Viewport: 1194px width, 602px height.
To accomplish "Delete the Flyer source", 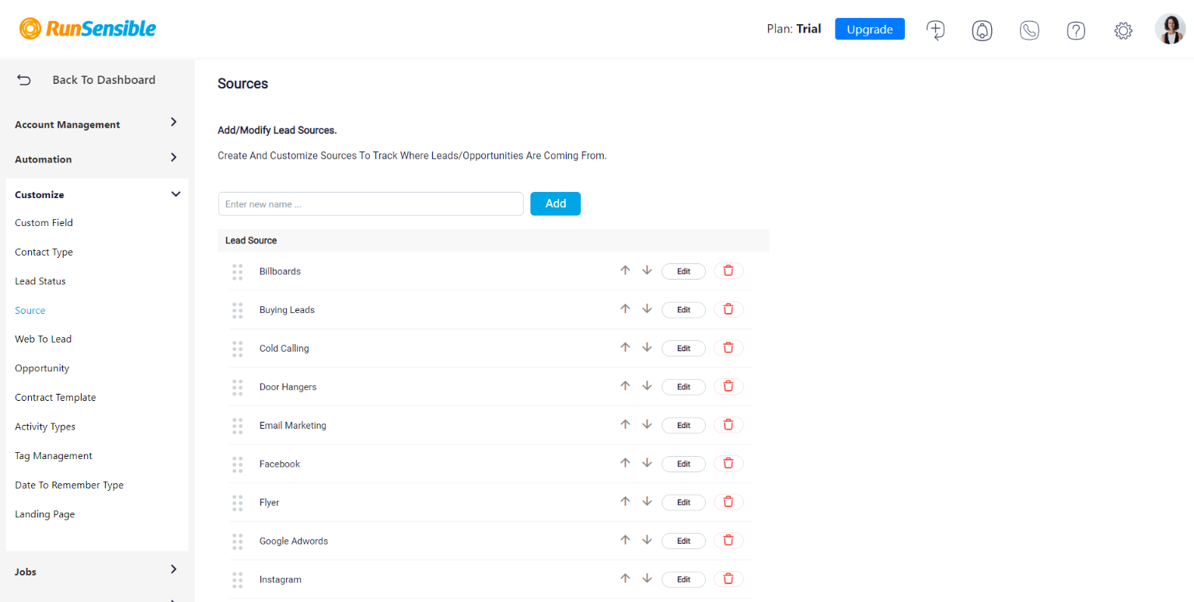I will 728,502.
